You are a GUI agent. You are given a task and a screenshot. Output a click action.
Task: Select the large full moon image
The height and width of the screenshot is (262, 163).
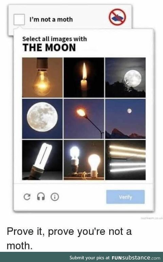(42, 119)
